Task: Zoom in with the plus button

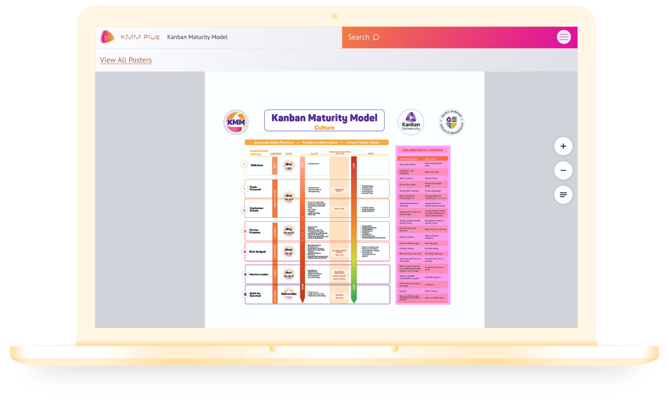Action: (563, 146)
